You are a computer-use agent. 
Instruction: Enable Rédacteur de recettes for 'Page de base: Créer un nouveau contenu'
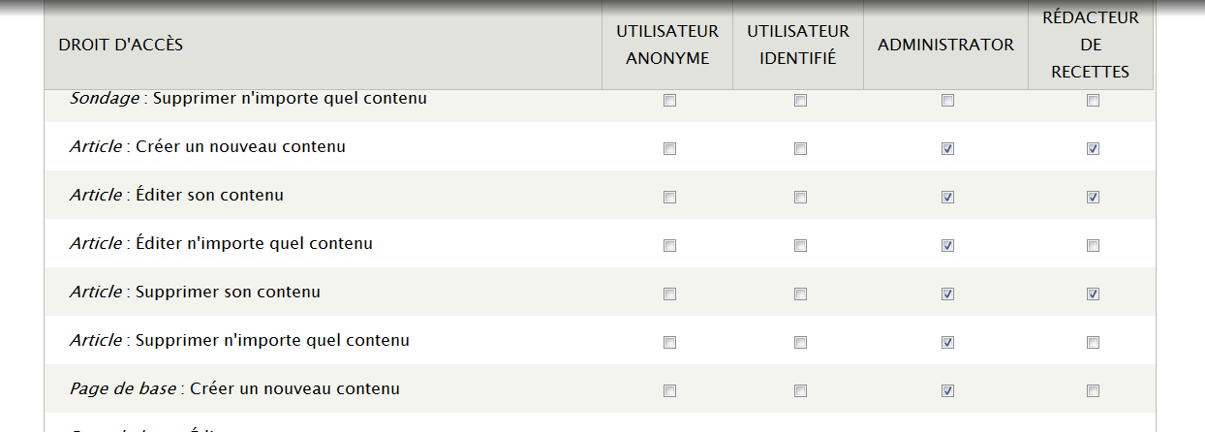pos(1093,391)
